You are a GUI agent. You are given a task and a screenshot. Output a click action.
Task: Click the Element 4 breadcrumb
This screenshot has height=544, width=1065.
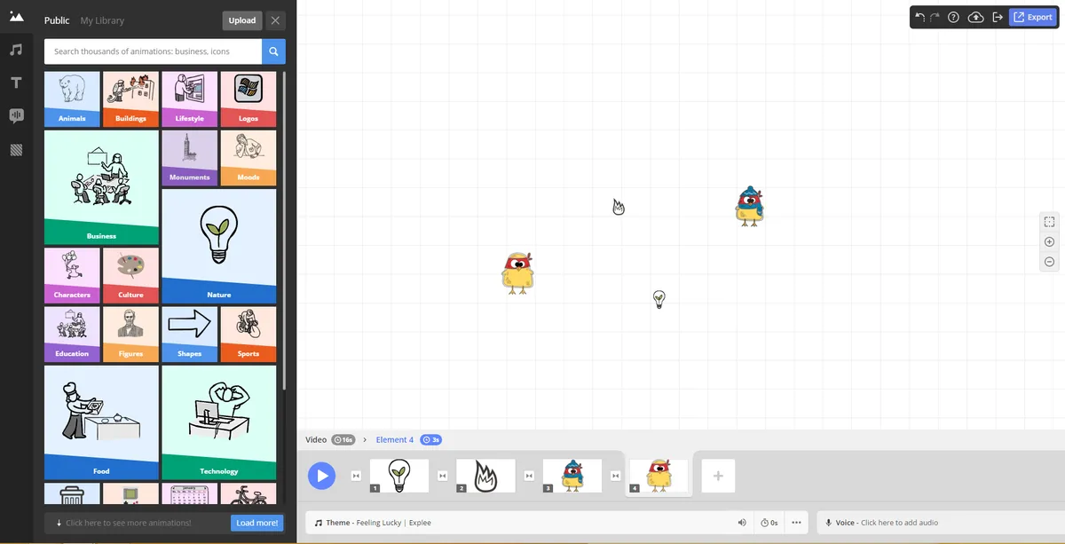click(x=395, y=439)
